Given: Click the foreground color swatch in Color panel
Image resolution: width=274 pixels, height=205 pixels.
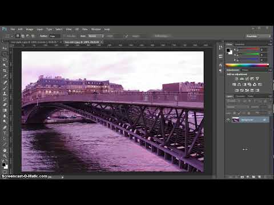Looking at the screenshot, I should 228,50.
